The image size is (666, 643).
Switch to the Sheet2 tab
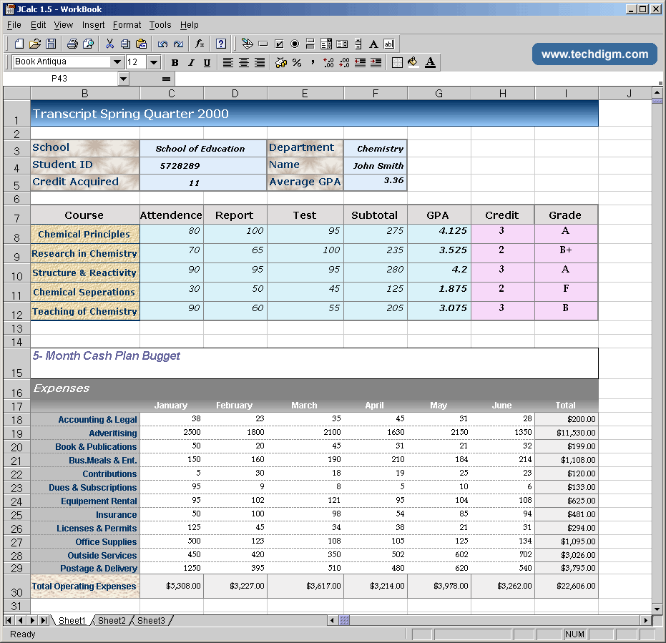click(112, 621)
